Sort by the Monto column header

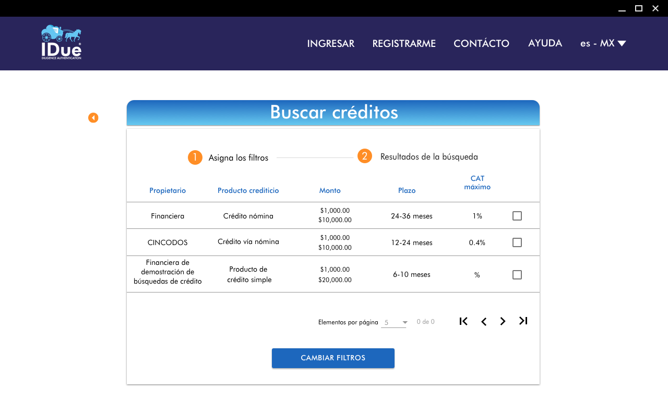pos(330,191)
